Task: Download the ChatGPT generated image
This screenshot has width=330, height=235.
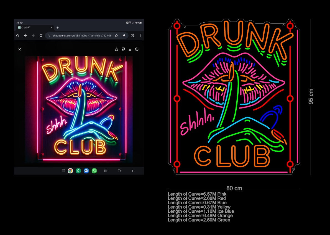Action: (x=130, y=49)
